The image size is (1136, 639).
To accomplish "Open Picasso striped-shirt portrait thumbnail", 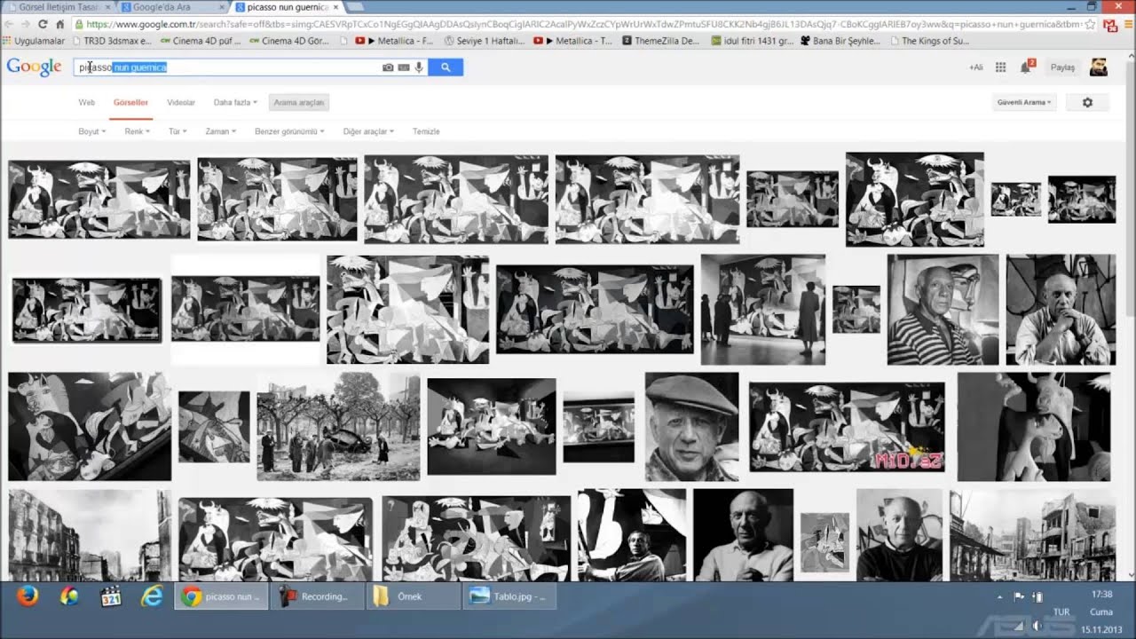I will point(943,310).
